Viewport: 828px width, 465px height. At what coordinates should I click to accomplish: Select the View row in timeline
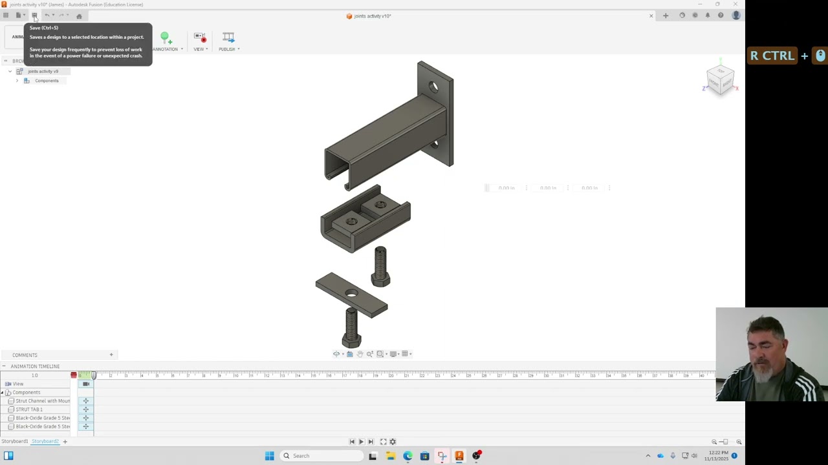pos(36,384)
